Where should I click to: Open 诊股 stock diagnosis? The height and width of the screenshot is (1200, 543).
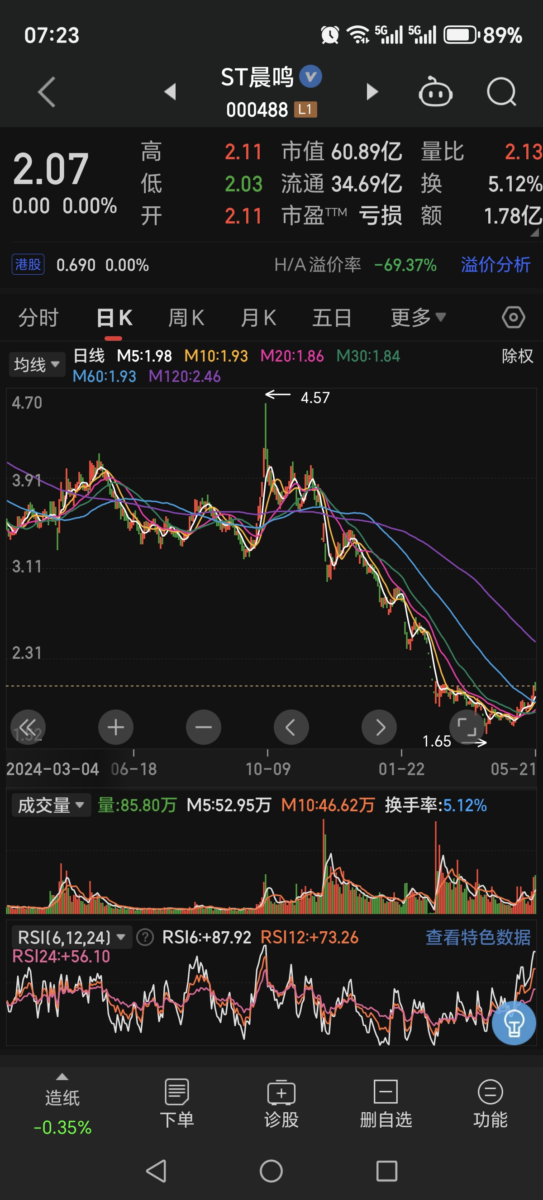click(x=281, y=1104)
